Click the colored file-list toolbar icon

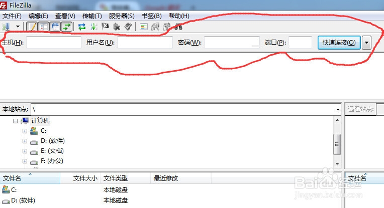pos(144,27)
